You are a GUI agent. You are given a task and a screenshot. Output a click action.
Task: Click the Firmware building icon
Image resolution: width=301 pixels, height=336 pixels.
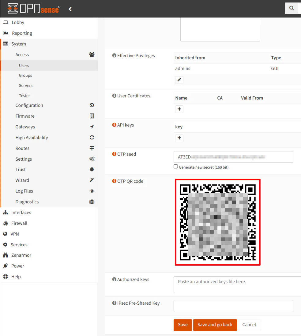[92, 116]
